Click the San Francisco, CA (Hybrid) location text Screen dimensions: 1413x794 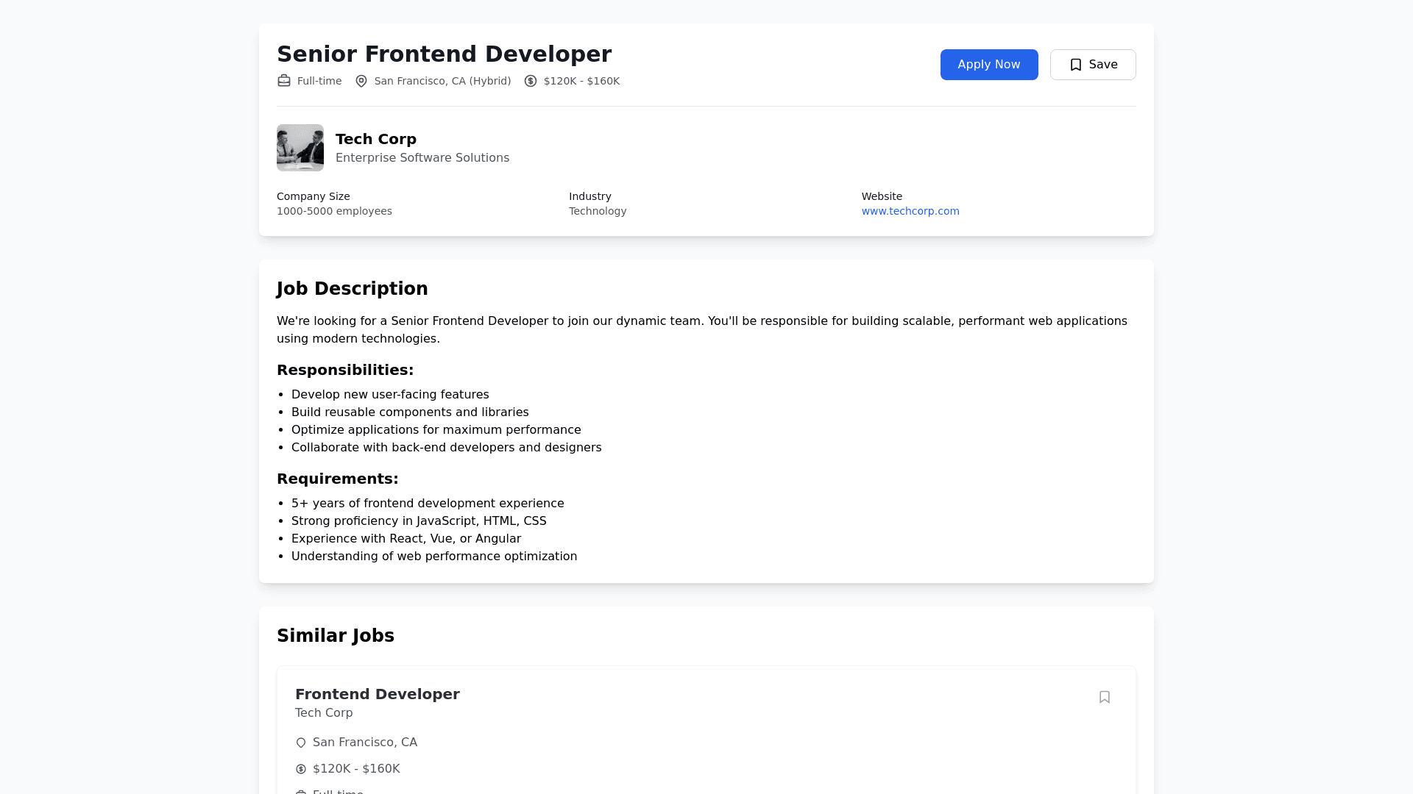tap(442, 81)
